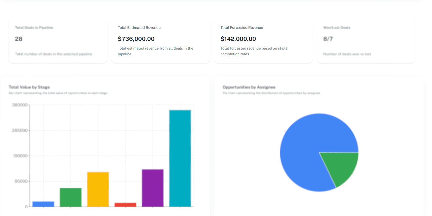The width and height of the screenshot is (432, 216).
Task: Select the purple bar in the bar chart
Action: (x=153, y=188)
